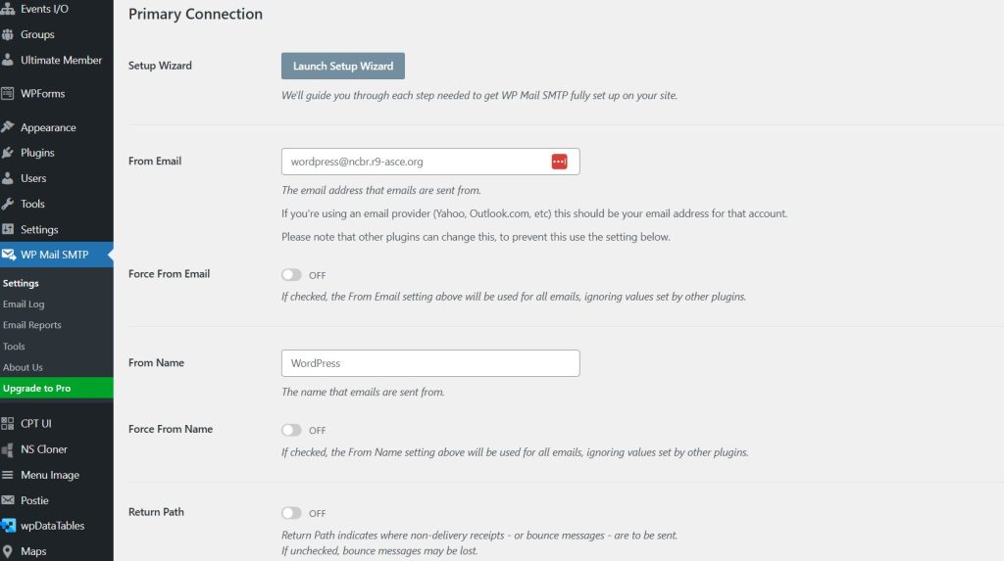Click into the From Name text field
The image size is (1004, 561).
tap(429, 363)
